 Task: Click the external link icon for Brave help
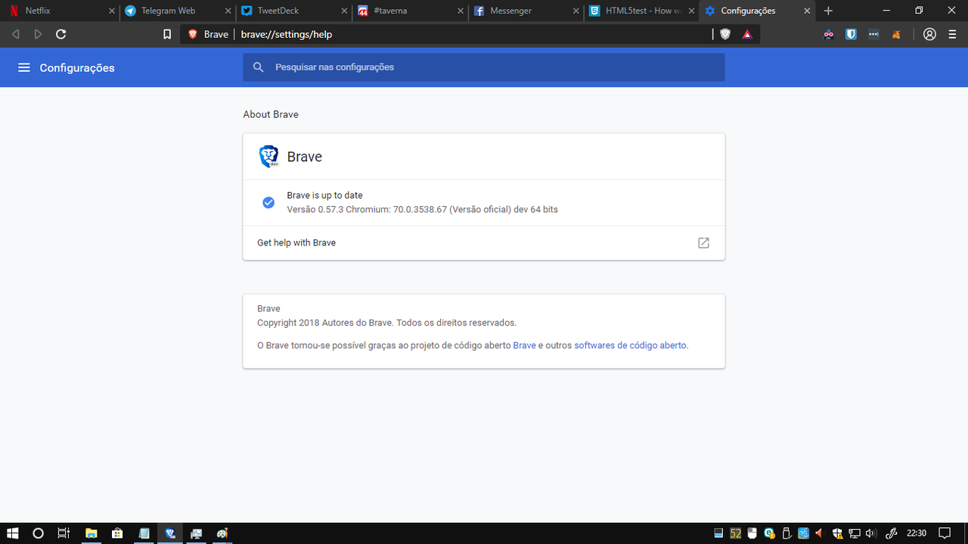(703, 243)
